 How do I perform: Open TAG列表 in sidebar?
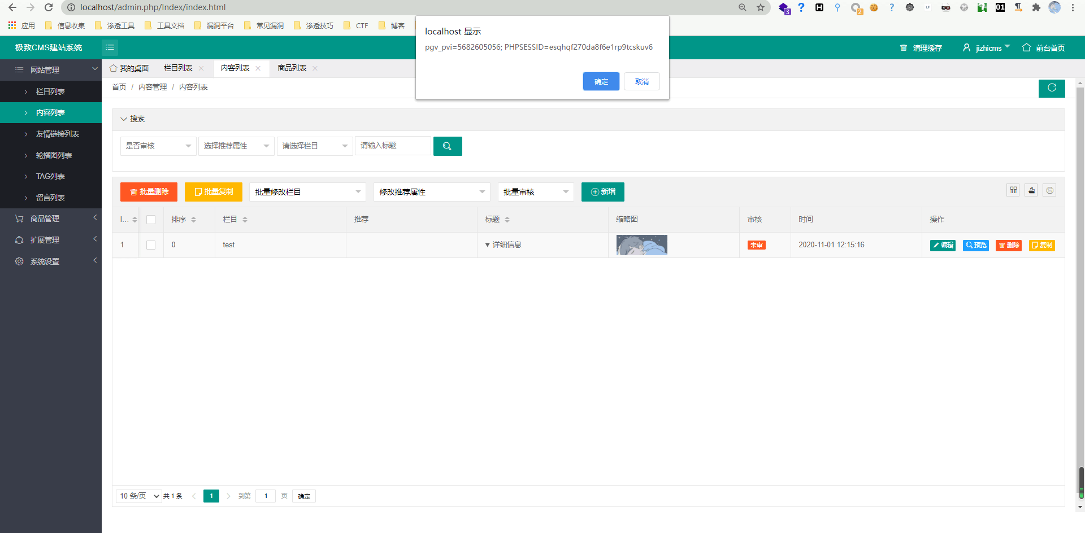coord(51,176)
